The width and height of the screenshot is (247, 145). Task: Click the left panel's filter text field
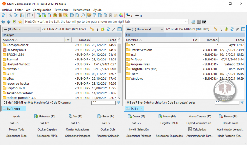click(103, 102)
